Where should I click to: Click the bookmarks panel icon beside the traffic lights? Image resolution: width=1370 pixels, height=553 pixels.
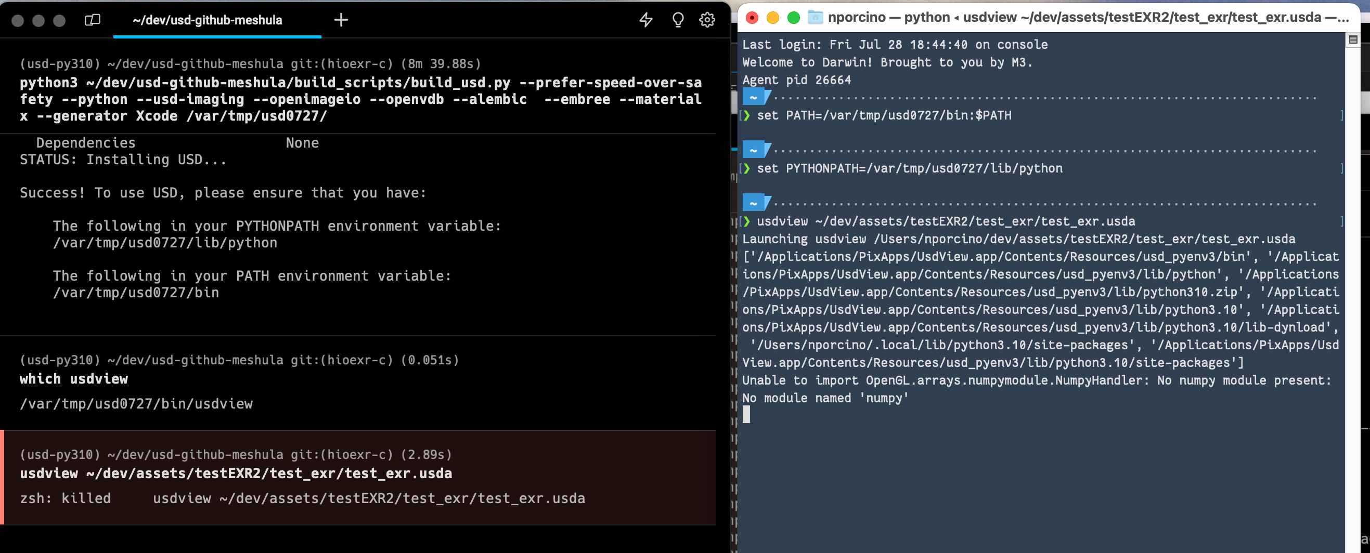coord(92,20)
